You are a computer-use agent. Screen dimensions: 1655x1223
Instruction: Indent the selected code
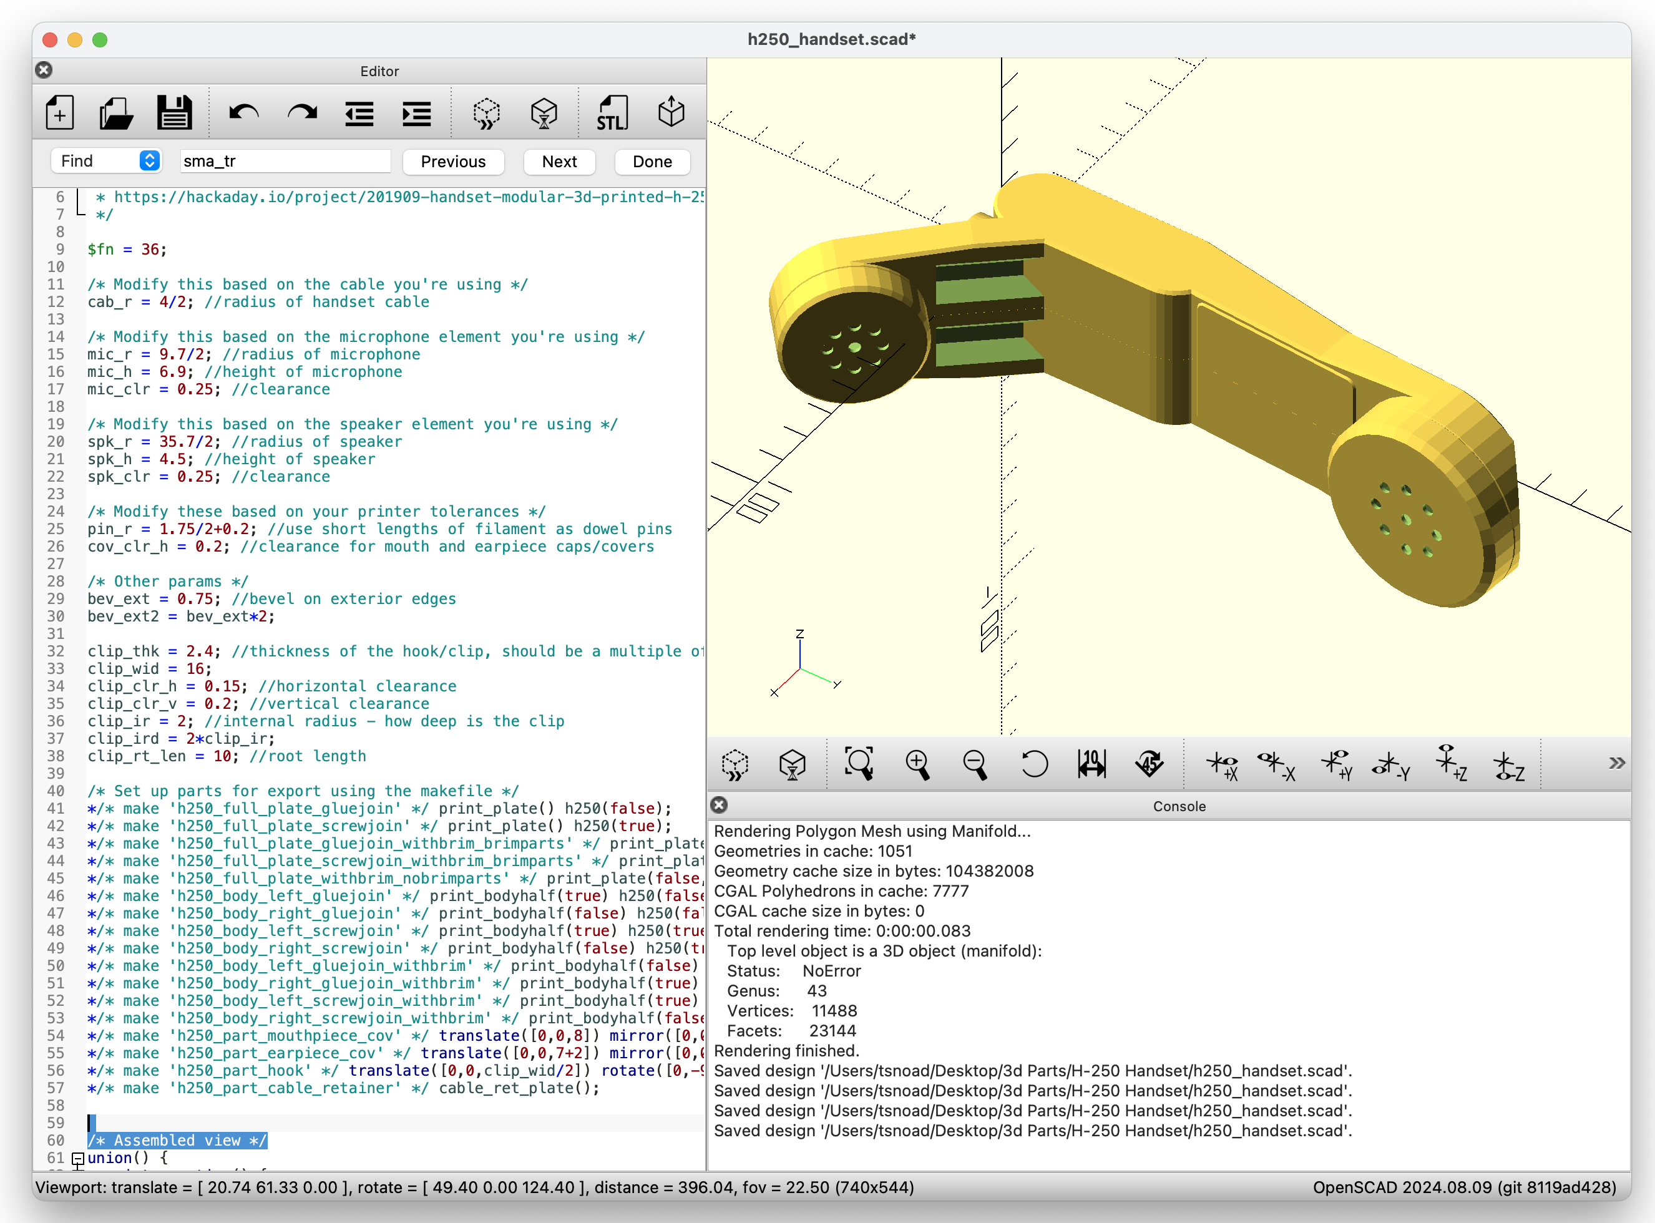(416, 114)
